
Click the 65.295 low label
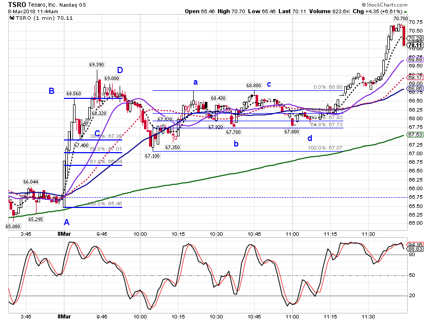pos(35,219)
